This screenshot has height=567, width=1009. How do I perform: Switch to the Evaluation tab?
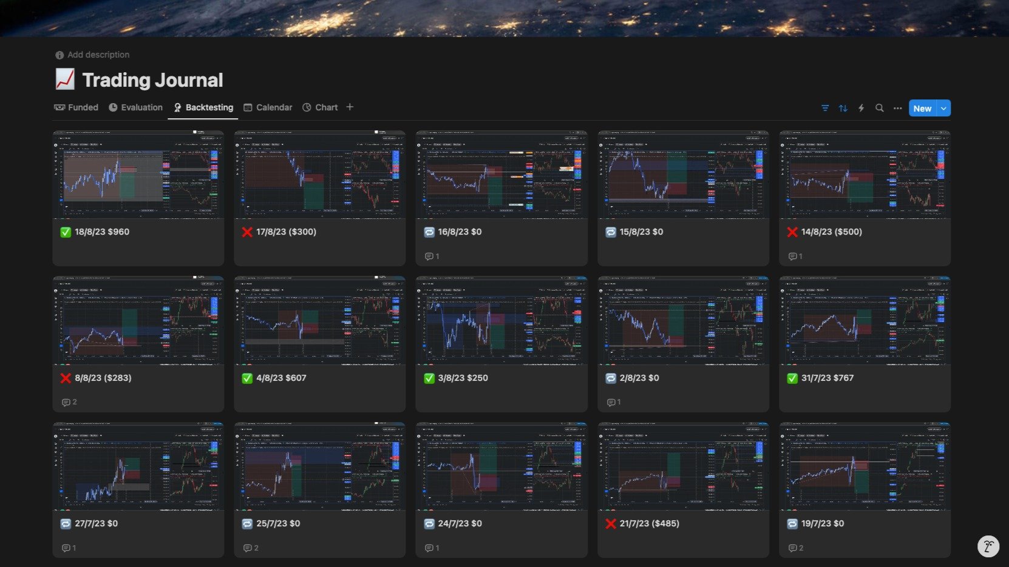(135, 107)
